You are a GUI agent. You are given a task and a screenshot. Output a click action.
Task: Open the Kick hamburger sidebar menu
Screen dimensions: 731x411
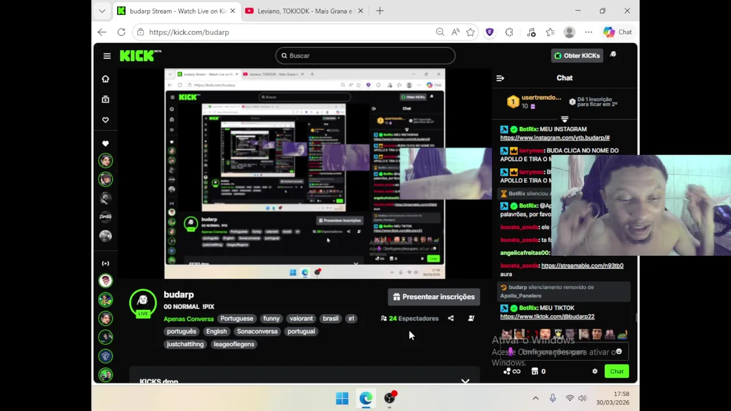(107, 56)
